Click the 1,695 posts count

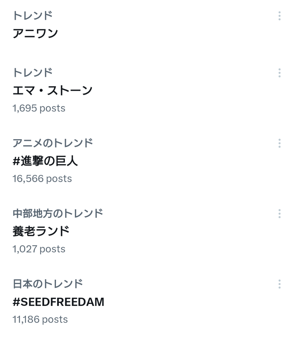(39, 108)
